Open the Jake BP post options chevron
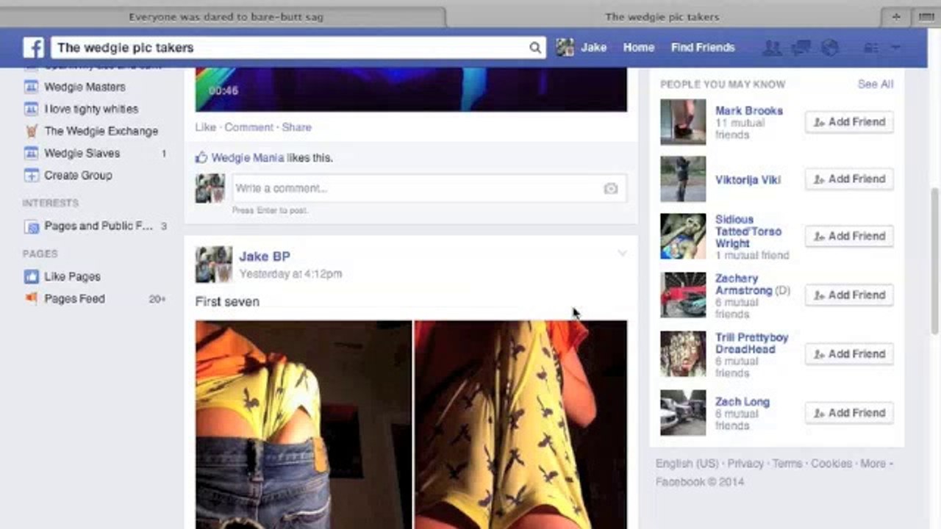The image size is (941, 529). pyautogui.click(x=622, y=254)
